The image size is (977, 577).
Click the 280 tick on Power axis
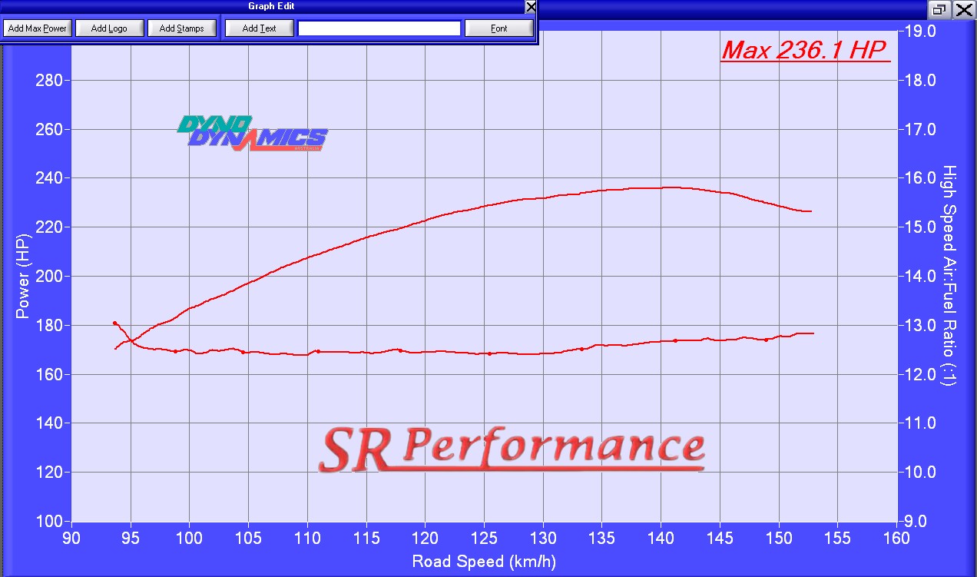click(49, 80)
